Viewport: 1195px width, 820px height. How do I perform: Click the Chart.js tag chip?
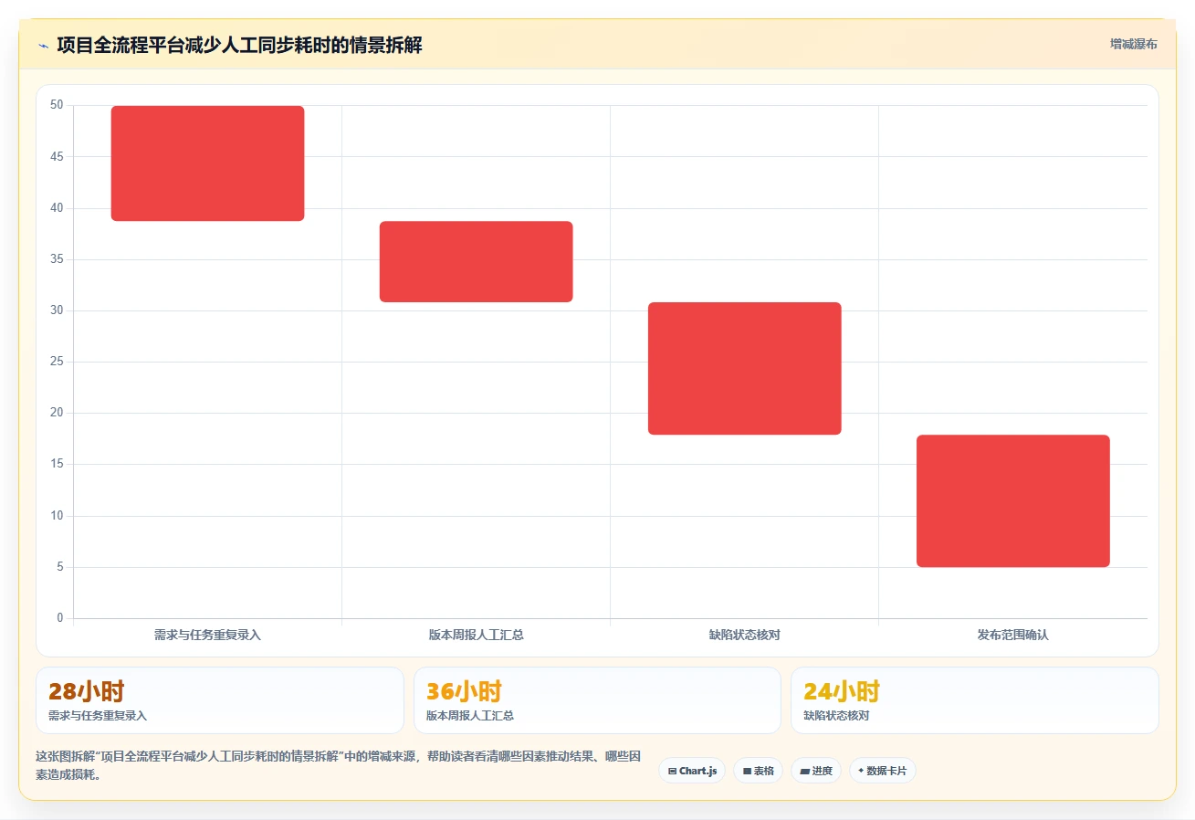pyautogui.click(x=692, y=771)
